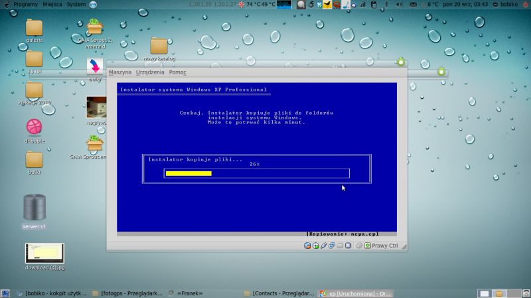This screenshot has height=298, width=531.
Task: Switch to second workspace in pager
Action: 499,293
